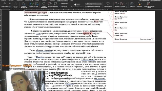Run the Правописание spelling check
The height and width of the screenshot is (91, 162).
(x=5, y=5)
